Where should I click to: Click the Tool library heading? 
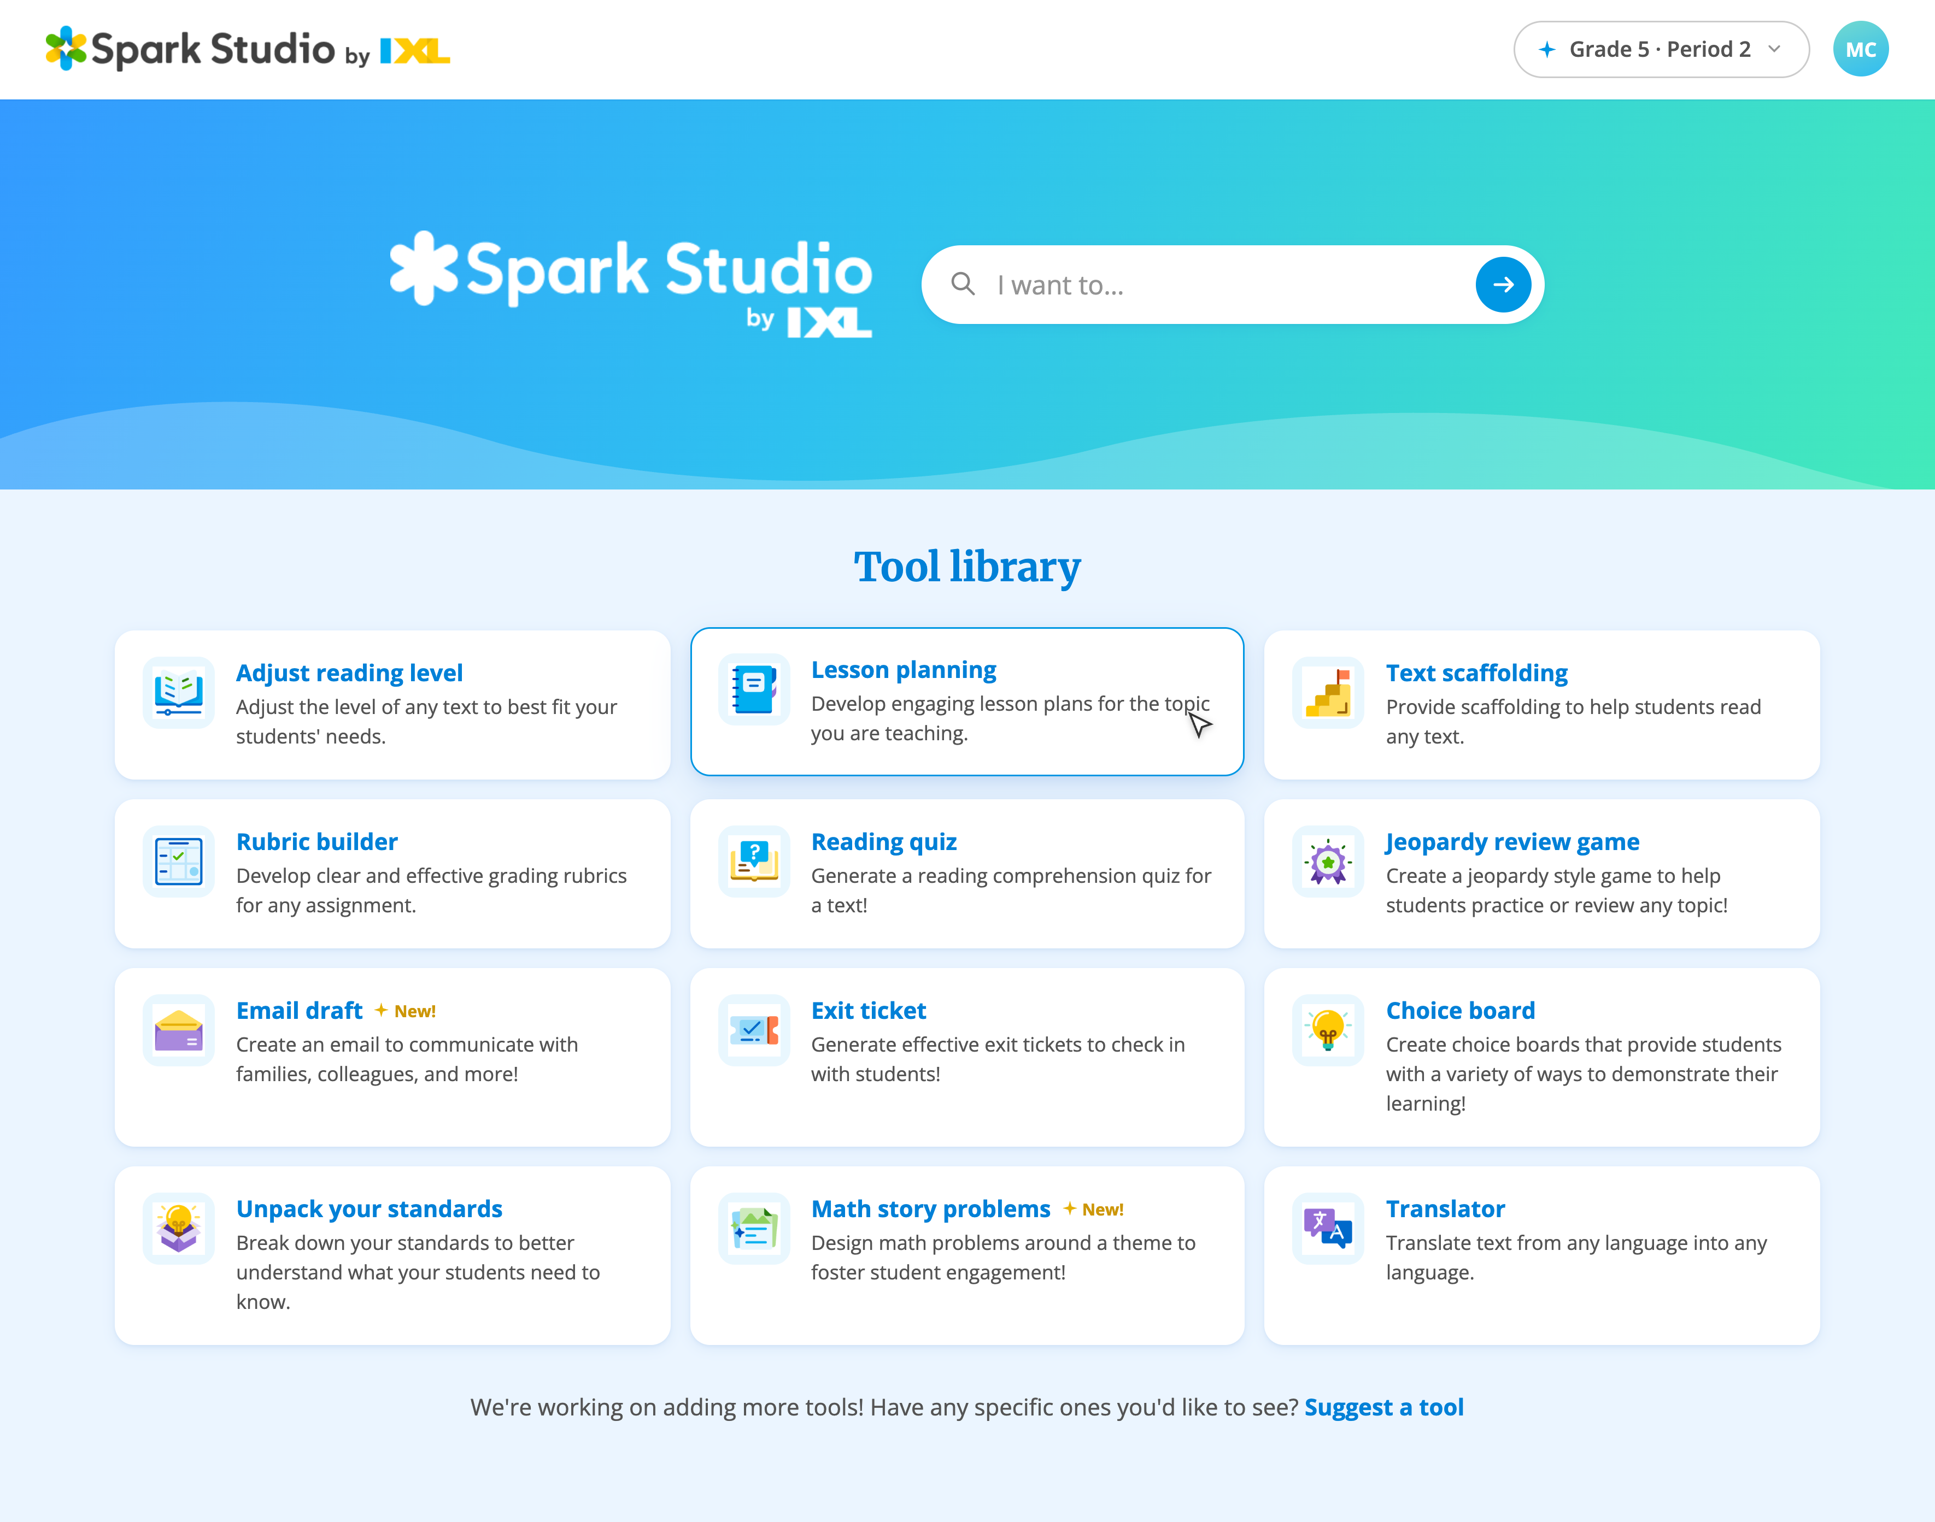point(967,567)
